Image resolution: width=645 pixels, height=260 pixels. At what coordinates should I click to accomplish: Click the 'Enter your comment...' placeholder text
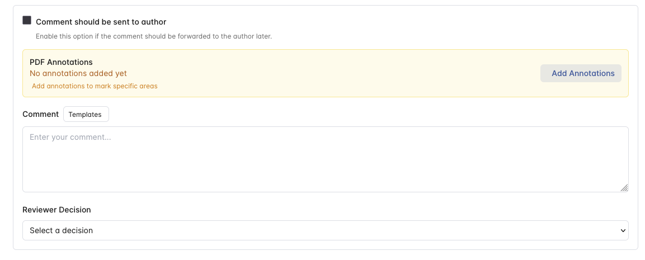[x=70, y=137]
